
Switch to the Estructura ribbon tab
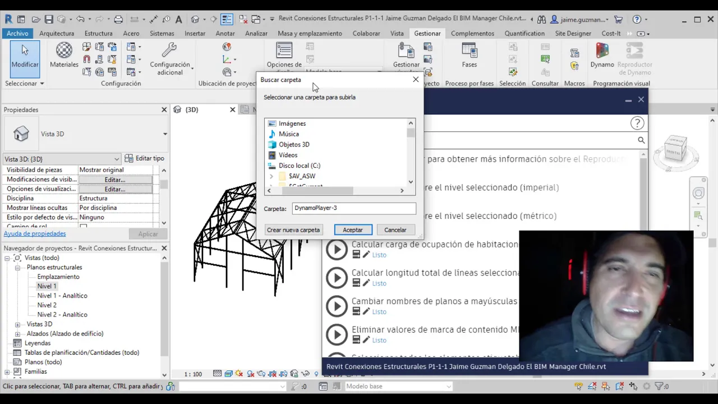coord(98,33)
